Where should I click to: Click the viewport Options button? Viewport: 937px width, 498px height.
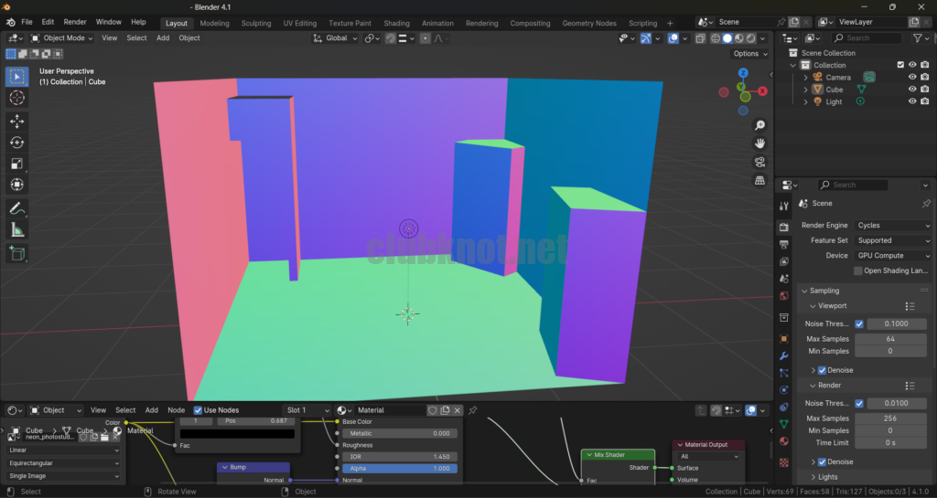(748, 54)
